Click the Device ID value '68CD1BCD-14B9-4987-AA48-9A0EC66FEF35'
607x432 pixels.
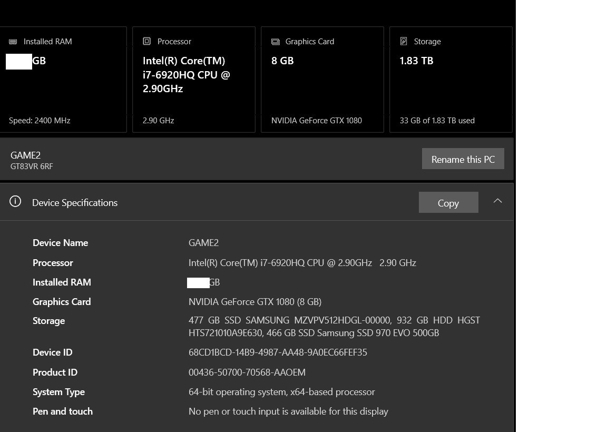click(278, 352)
